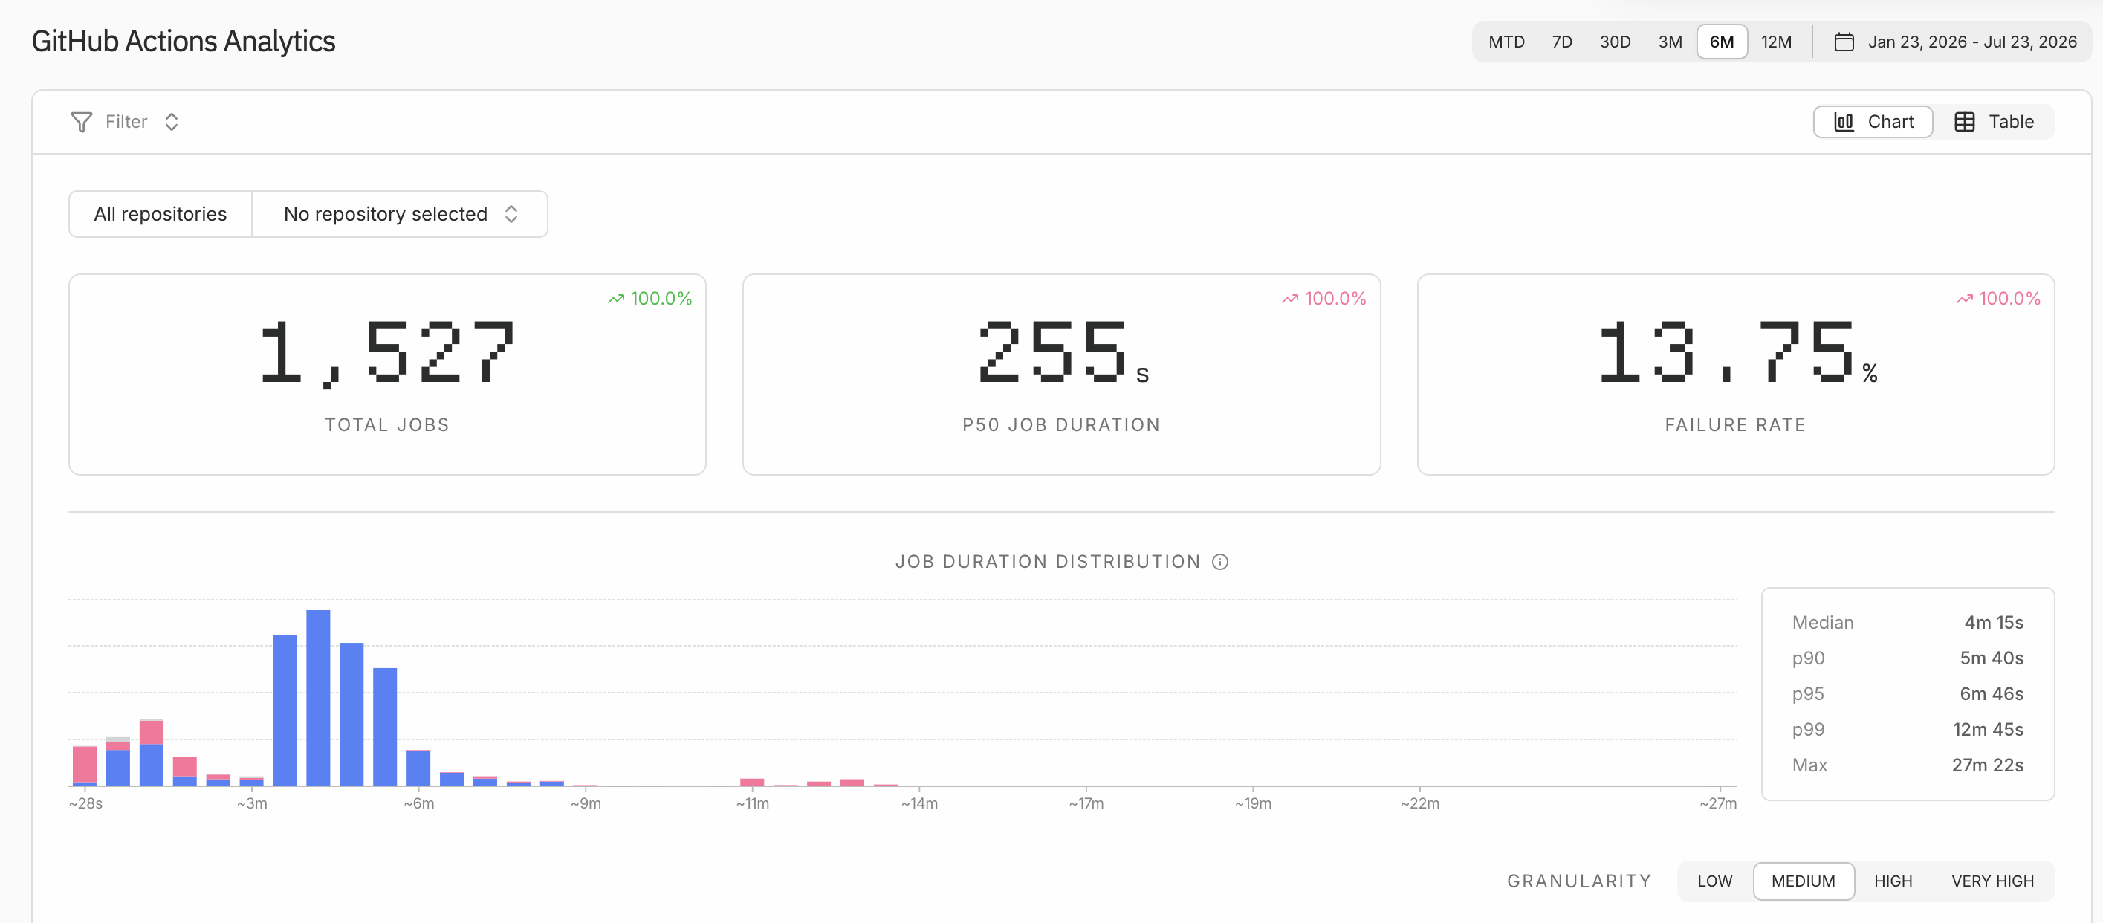This screenshot has height=923, width=2103.
Task: Select the 7D time range
Action: coord(1562,42)
